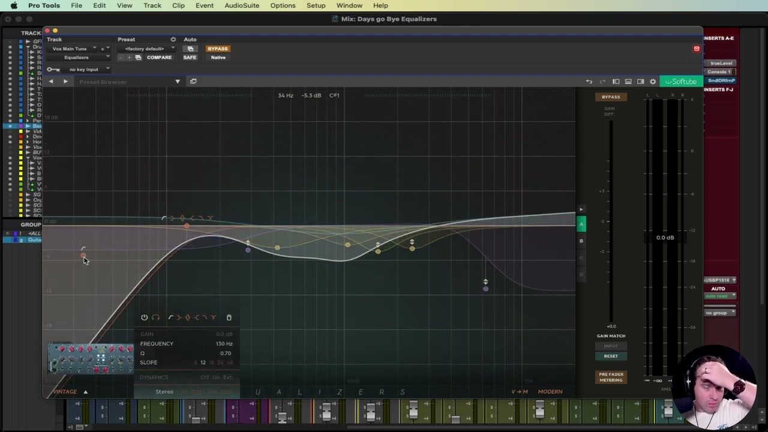
Task: Click the gain match RESET button
Action: pos(611,356)
